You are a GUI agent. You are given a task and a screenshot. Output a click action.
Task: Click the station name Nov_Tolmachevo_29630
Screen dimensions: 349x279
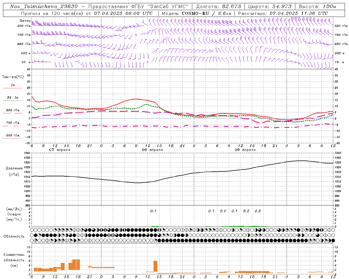tap(44, 7)
